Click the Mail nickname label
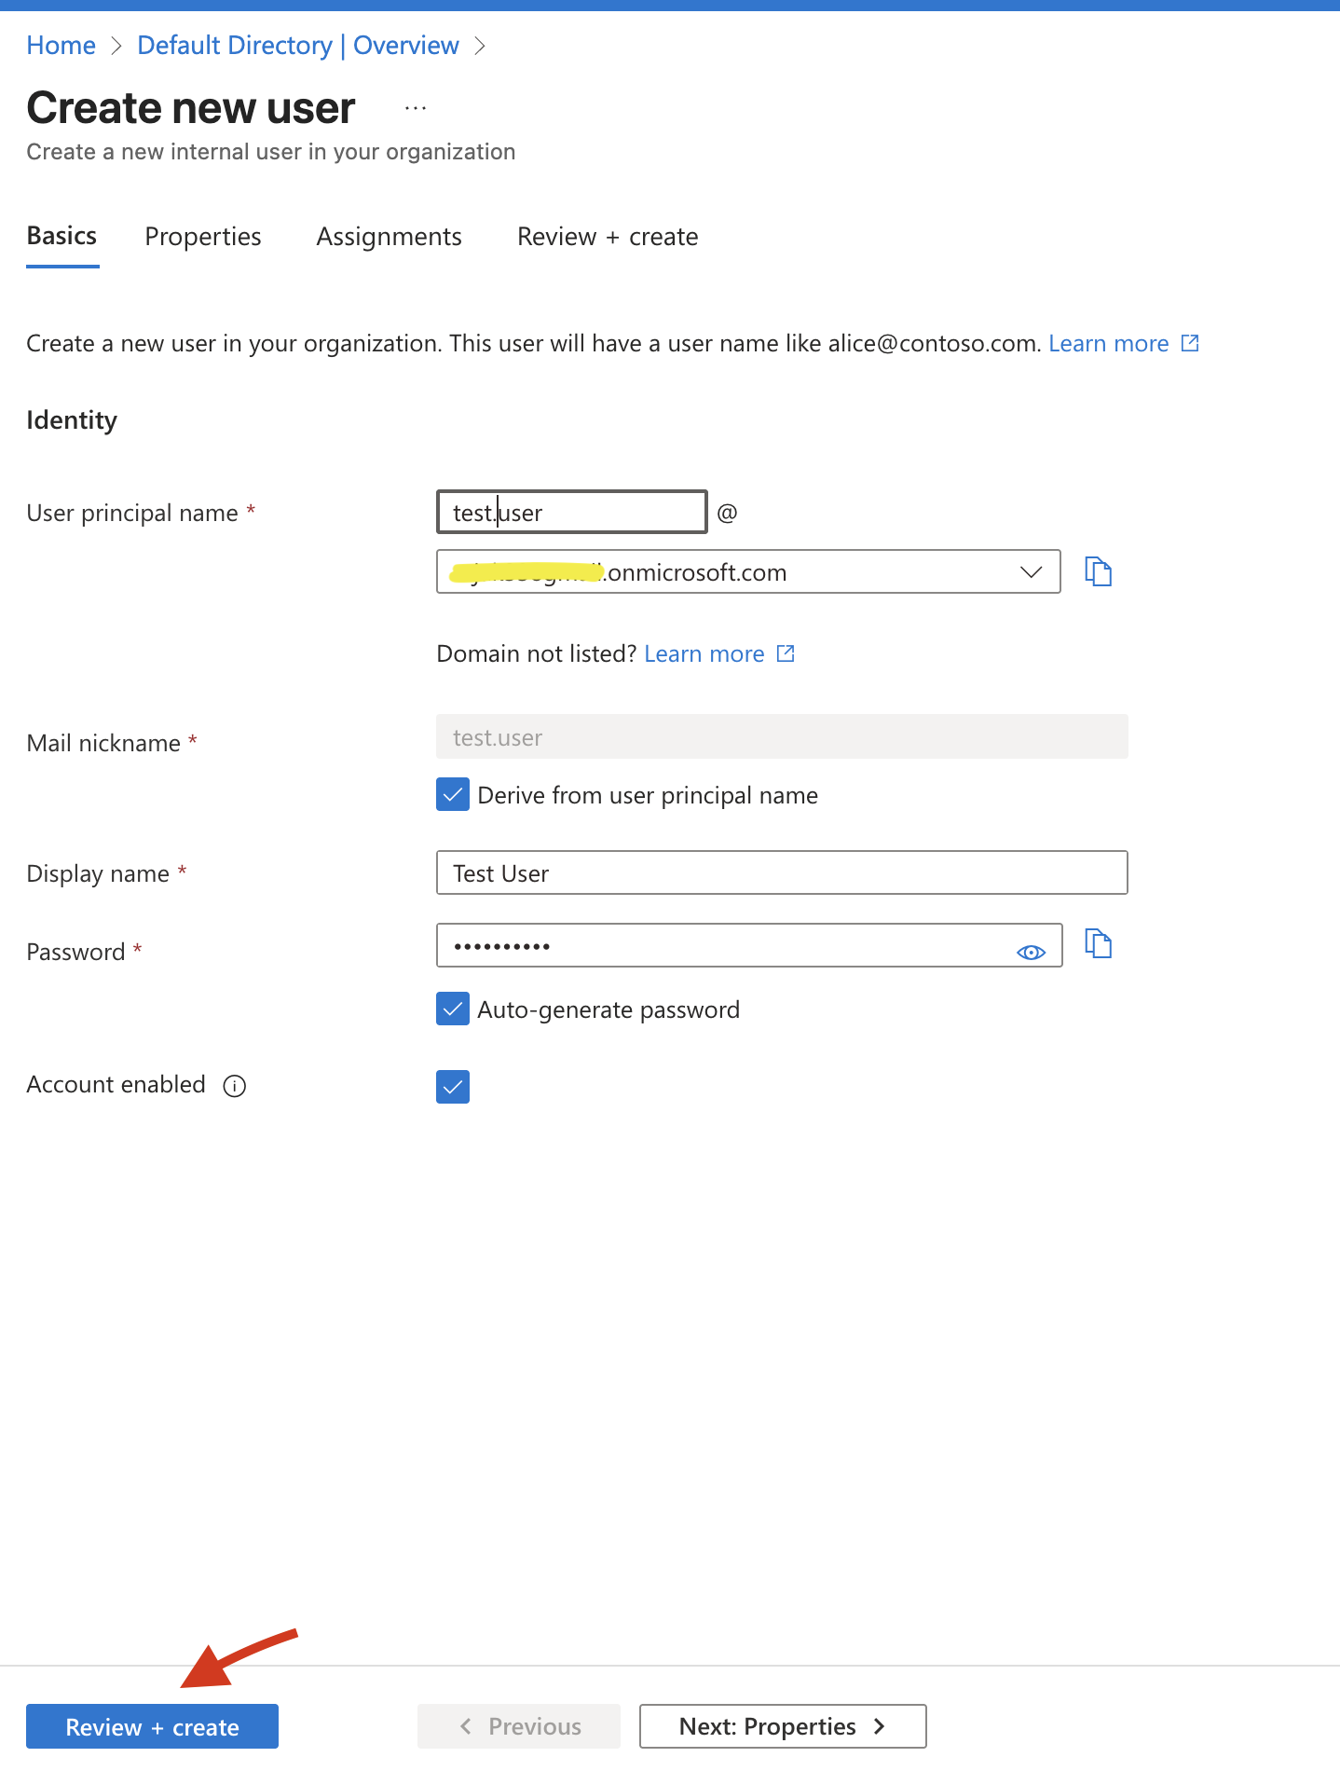The height and width of the screenshot is (1771, 1340). (x=103, y=743)
